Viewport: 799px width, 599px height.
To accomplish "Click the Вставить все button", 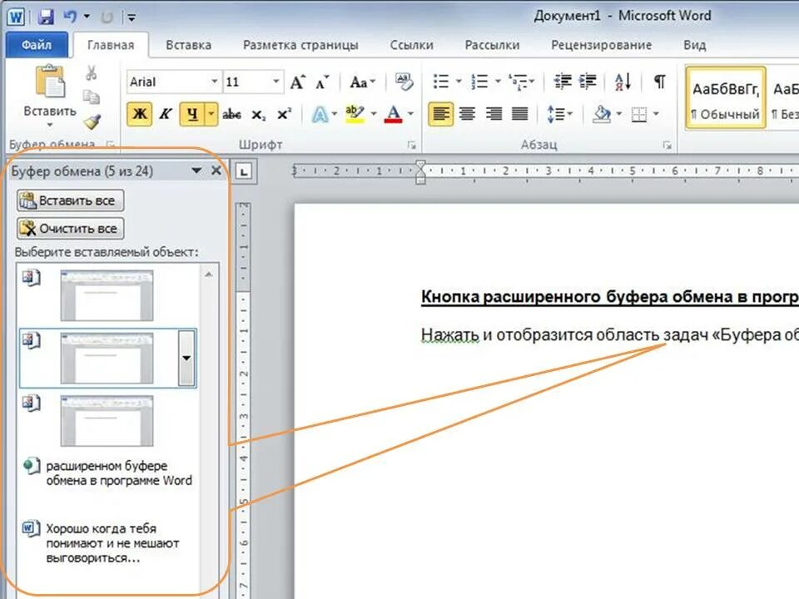I will click(70, 200).
